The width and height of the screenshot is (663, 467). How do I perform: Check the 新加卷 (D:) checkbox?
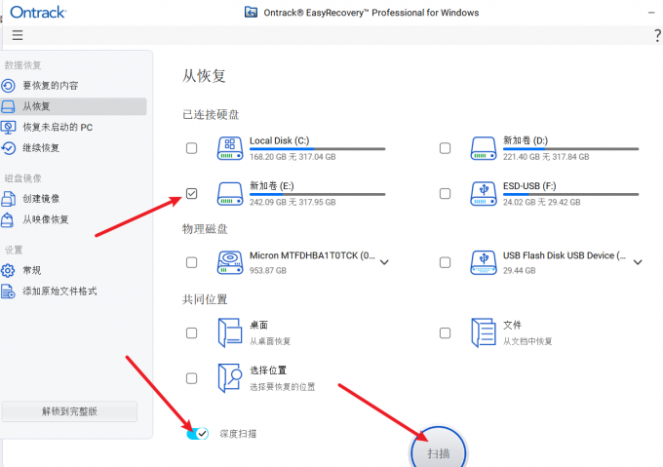(445, 148)
